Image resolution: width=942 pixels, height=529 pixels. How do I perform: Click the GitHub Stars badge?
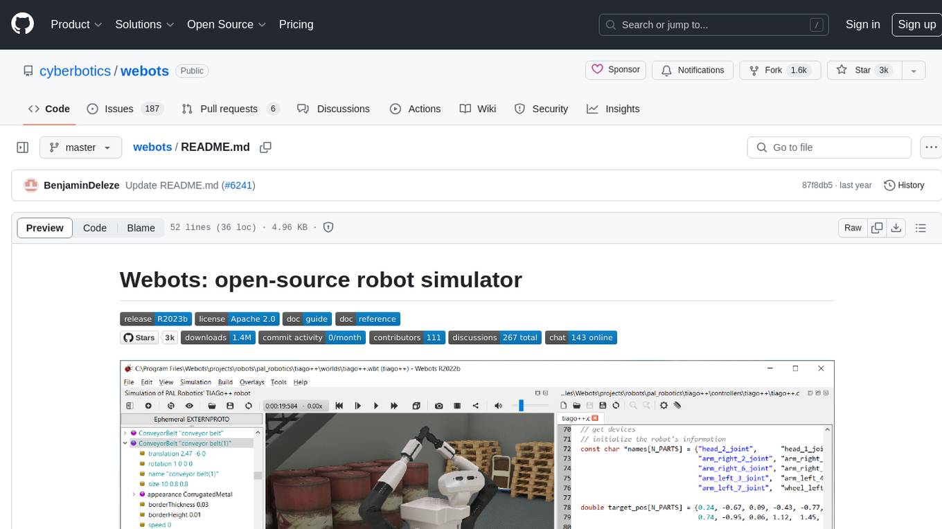click(x=149, y=338)
